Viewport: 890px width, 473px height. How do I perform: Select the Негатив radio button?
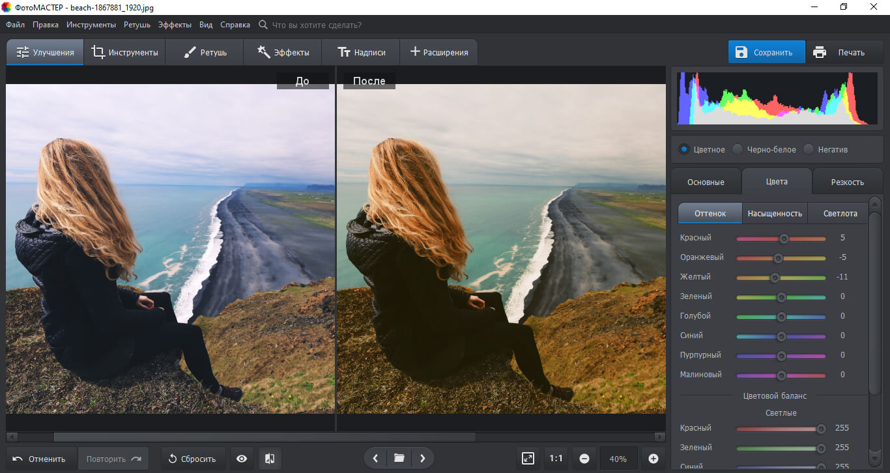pos(809,149)
